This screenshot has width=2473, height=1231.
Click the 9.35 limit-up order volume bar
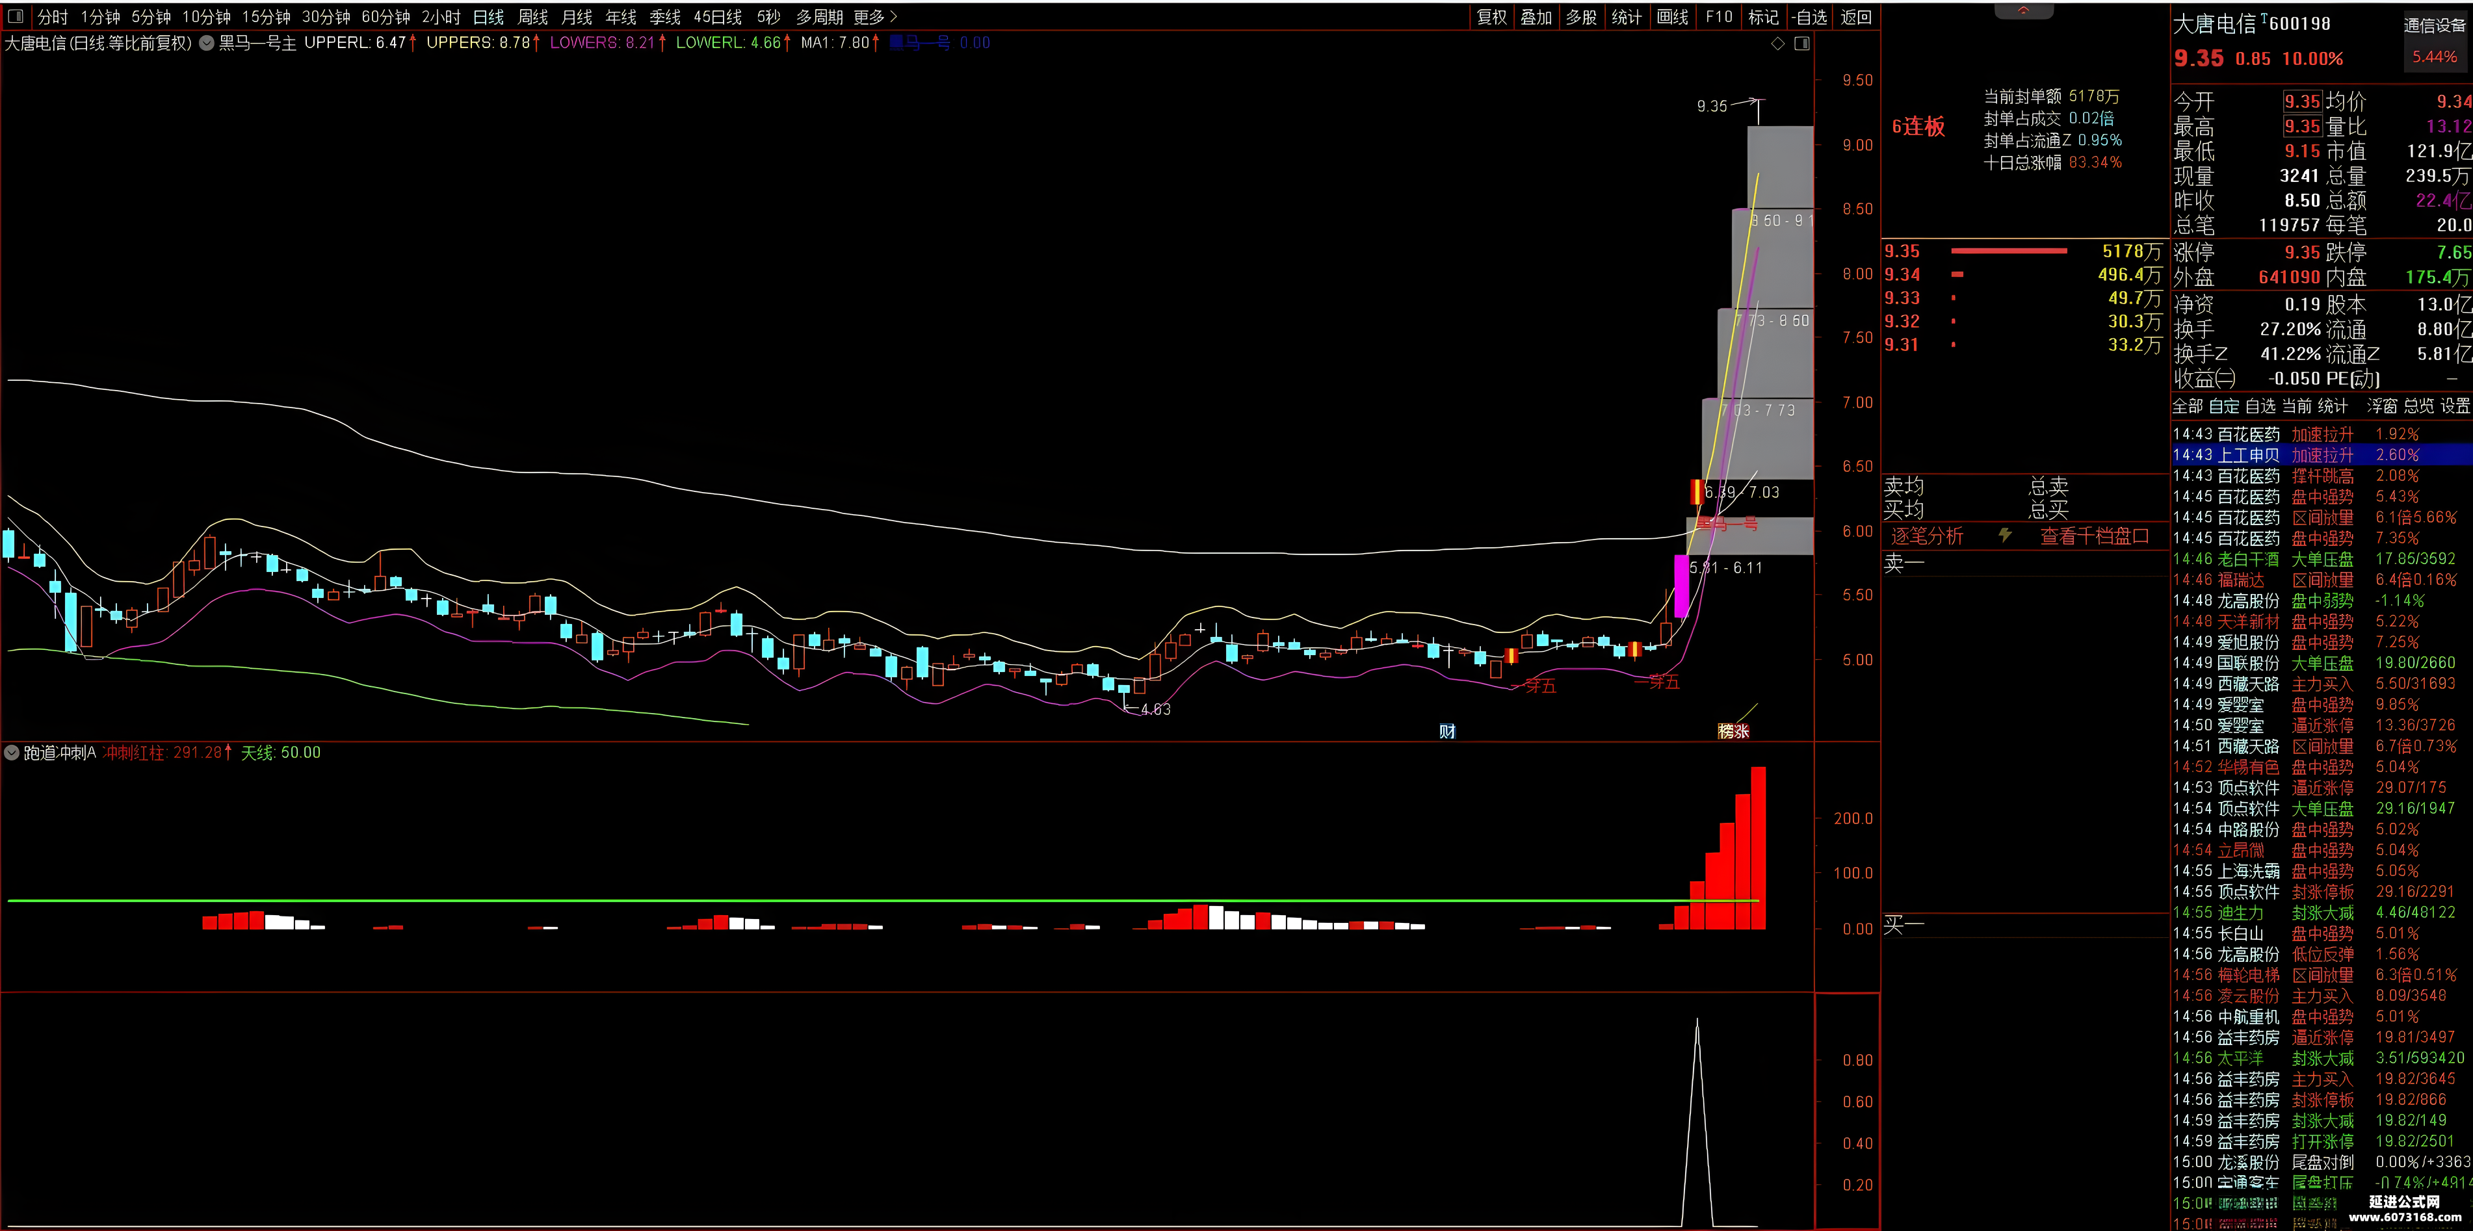point(2009,252)
